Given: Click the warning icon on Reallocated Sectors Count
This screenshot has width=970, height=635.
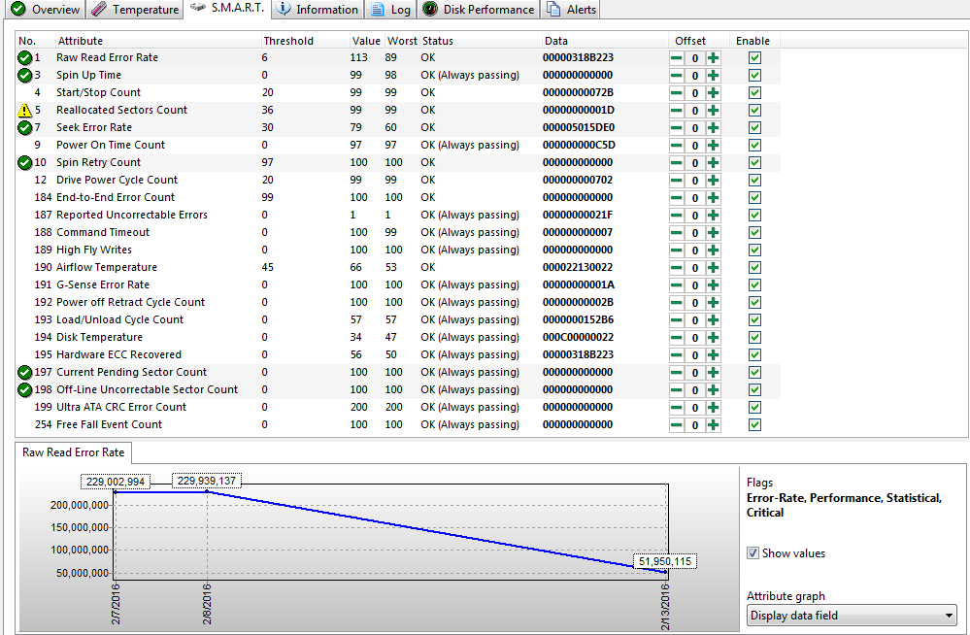Looking at the screenshot, I should 24,110.
